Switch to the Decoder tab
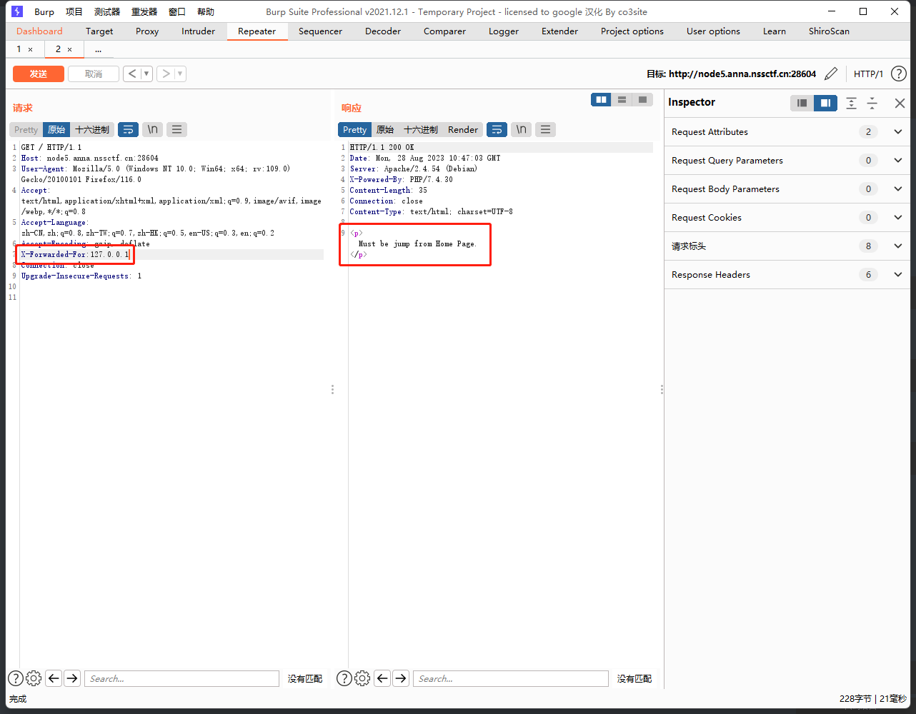The height and width of the screenshot is (714, 916). click(x=383, y=31)
